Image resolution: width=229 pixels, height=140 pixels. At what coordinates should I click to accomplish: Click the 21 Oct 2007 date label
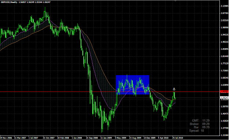tap(49, 138)
